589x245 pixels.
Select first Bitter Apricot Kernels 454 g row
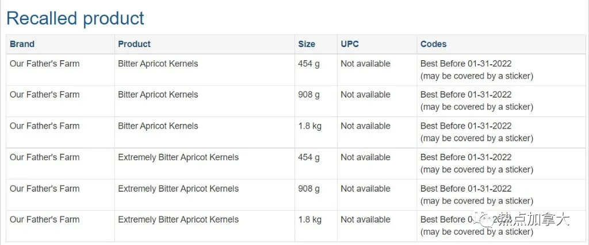(296, 69)
